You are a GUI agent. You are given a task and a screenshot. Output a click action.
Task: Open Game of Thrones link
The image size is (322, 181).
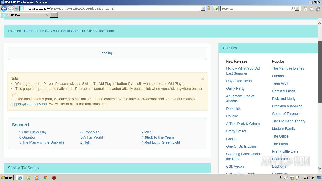point(286,114)
